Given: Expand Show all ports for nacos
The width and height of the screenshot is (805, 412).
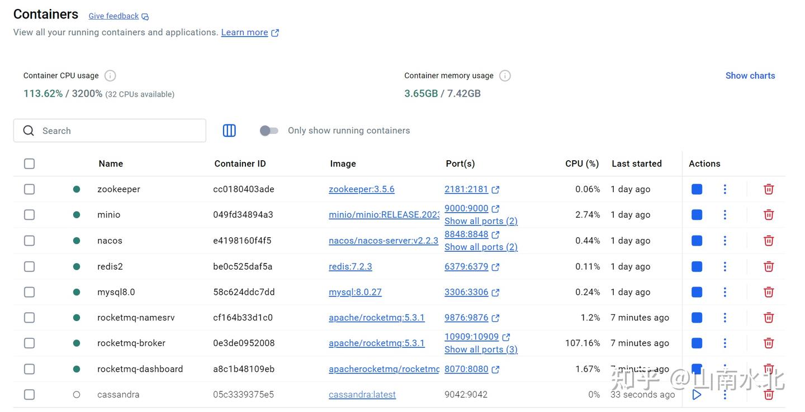Looking at the screenshot, I should (481, 247).
